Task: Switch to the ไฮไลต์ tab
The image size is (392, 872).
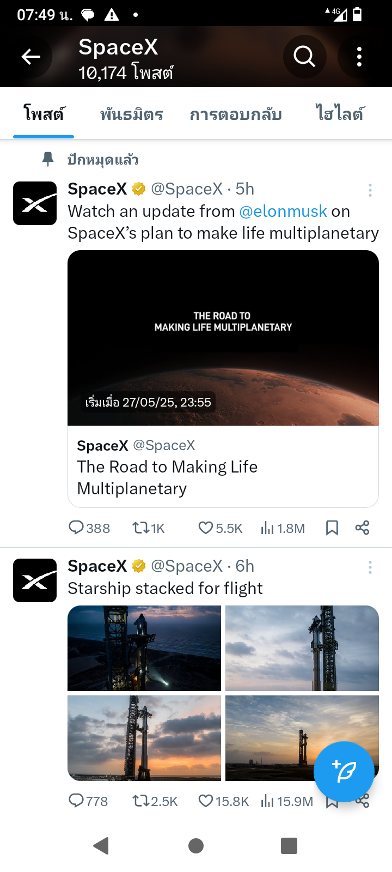Action: [x=340, y=114]
